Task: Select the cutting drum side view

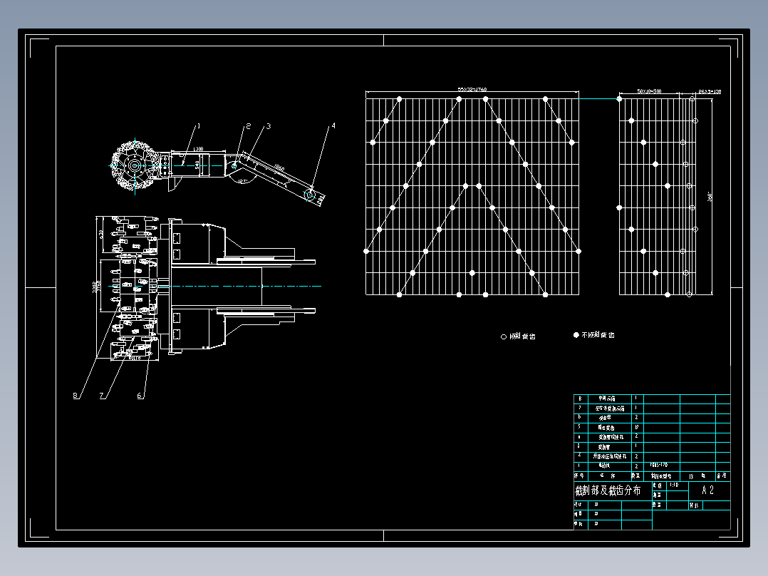Action: 135,165
